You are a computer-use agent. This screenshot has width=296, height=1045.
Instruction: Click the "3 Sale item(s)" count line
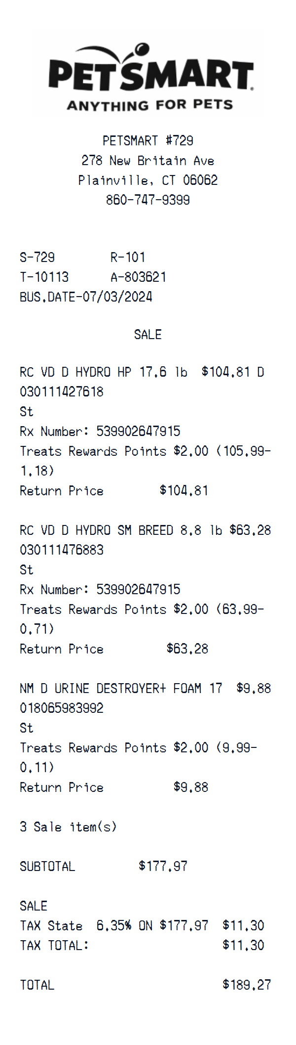pyautogui.click(x=68, y=827)
